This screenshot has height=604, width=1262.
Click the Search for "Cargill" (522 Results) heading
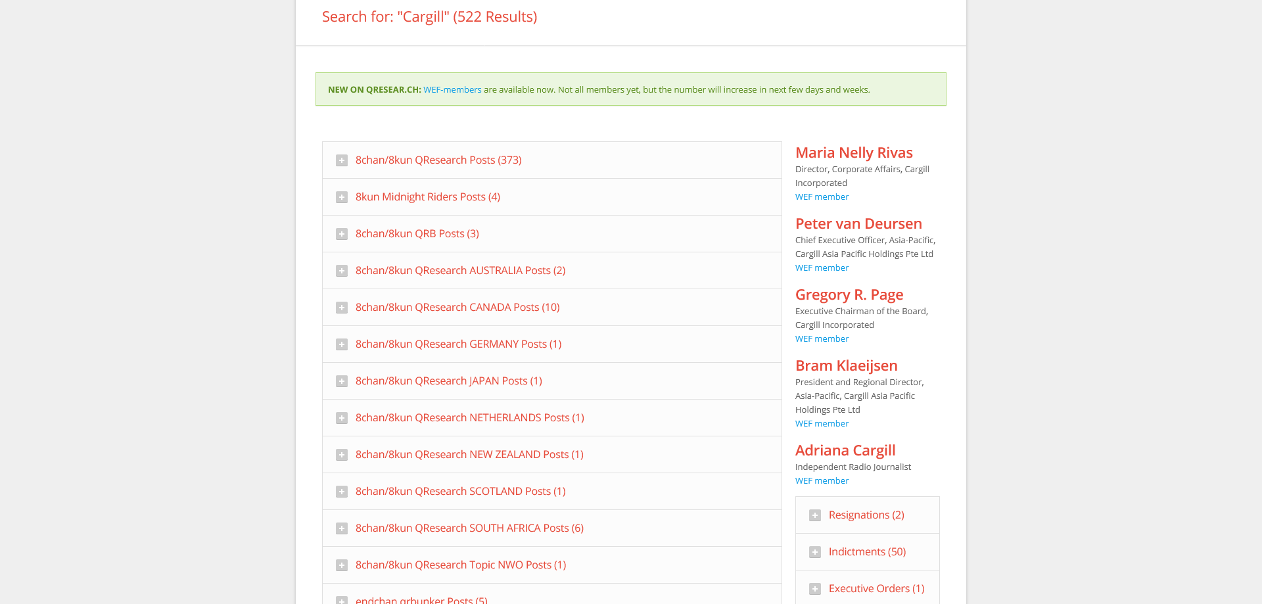[x=429, y=16]
